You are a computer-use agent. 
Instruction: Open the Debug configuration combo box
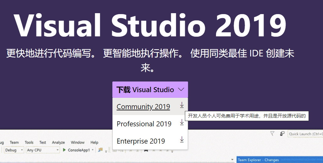point(14,150)
